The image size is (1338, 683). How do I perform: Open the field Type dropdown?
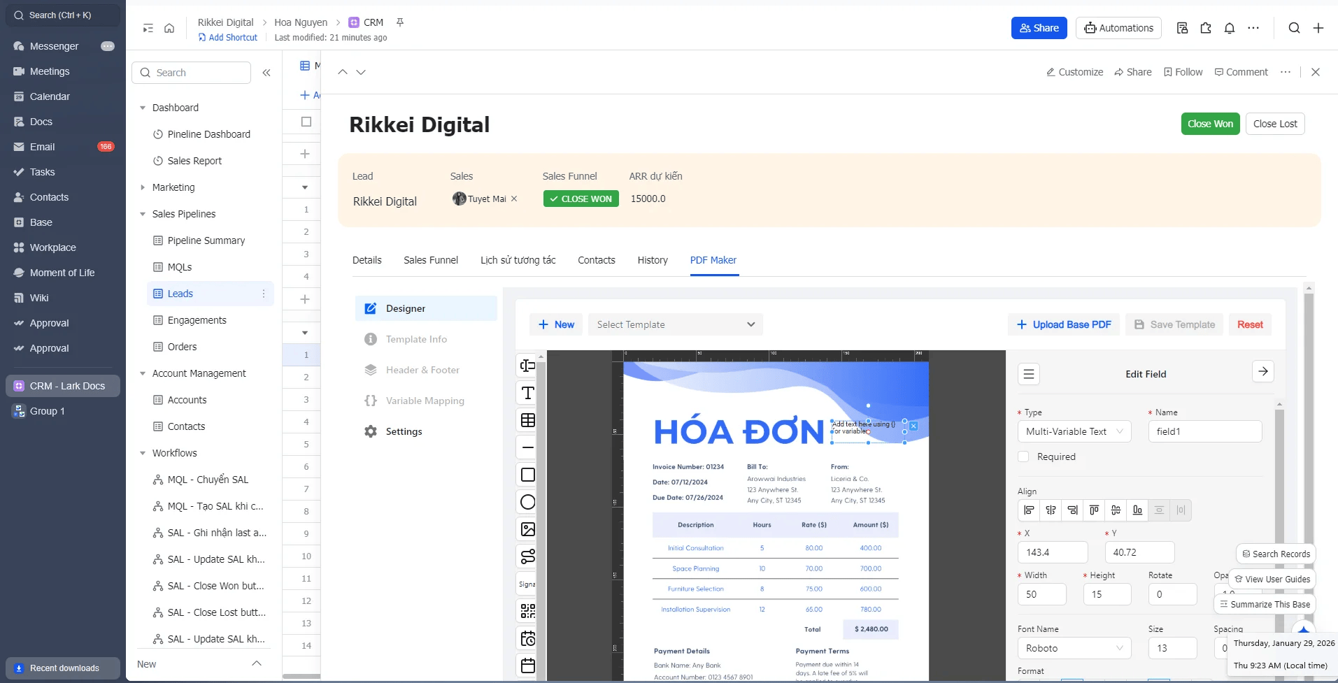1074,431
